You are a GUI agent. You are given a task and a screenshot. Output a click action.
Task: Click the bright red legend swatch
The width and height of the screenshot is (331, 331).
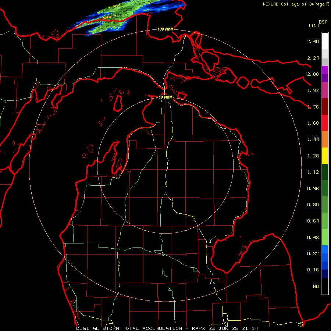pyautogui.click(x=325, y=123)
